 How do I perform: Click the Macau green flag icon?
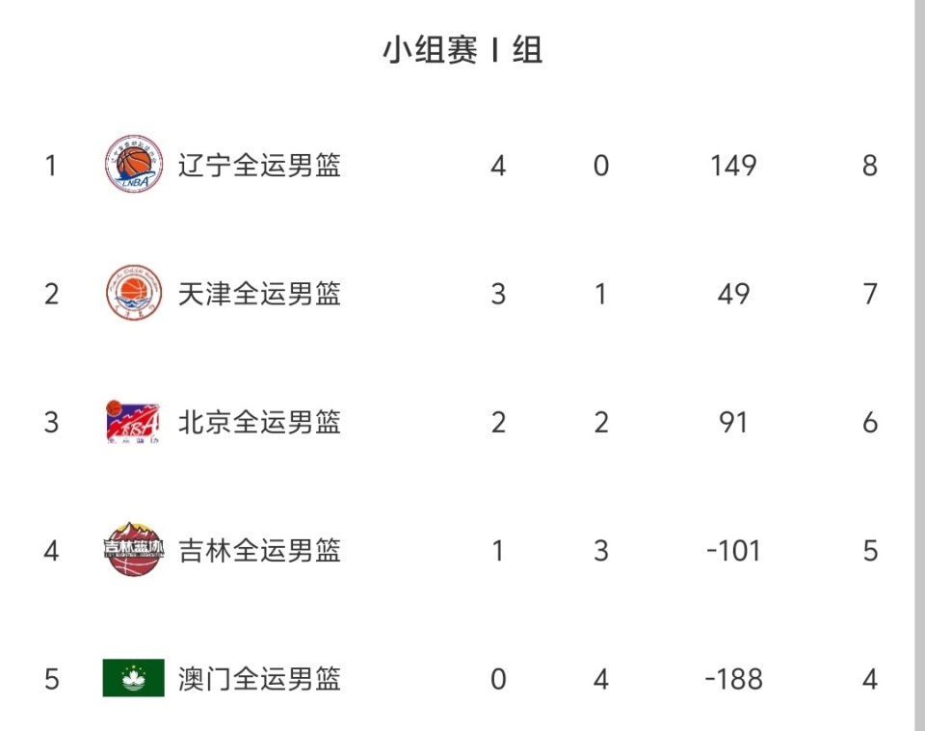[133, 678]
